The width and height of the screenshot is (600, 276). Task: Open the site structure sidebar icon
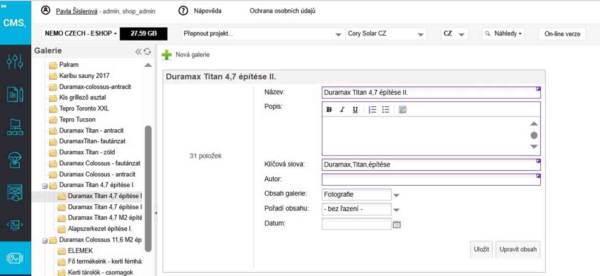15,127
